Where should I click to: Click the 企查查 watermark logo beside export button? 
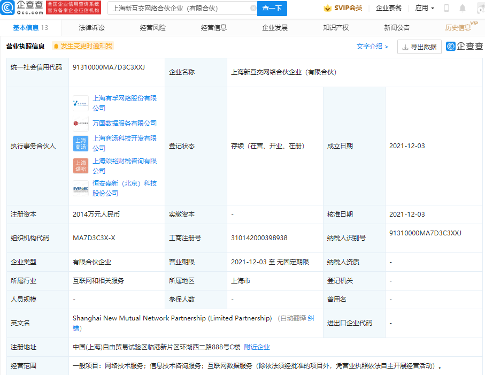(464, 47)
